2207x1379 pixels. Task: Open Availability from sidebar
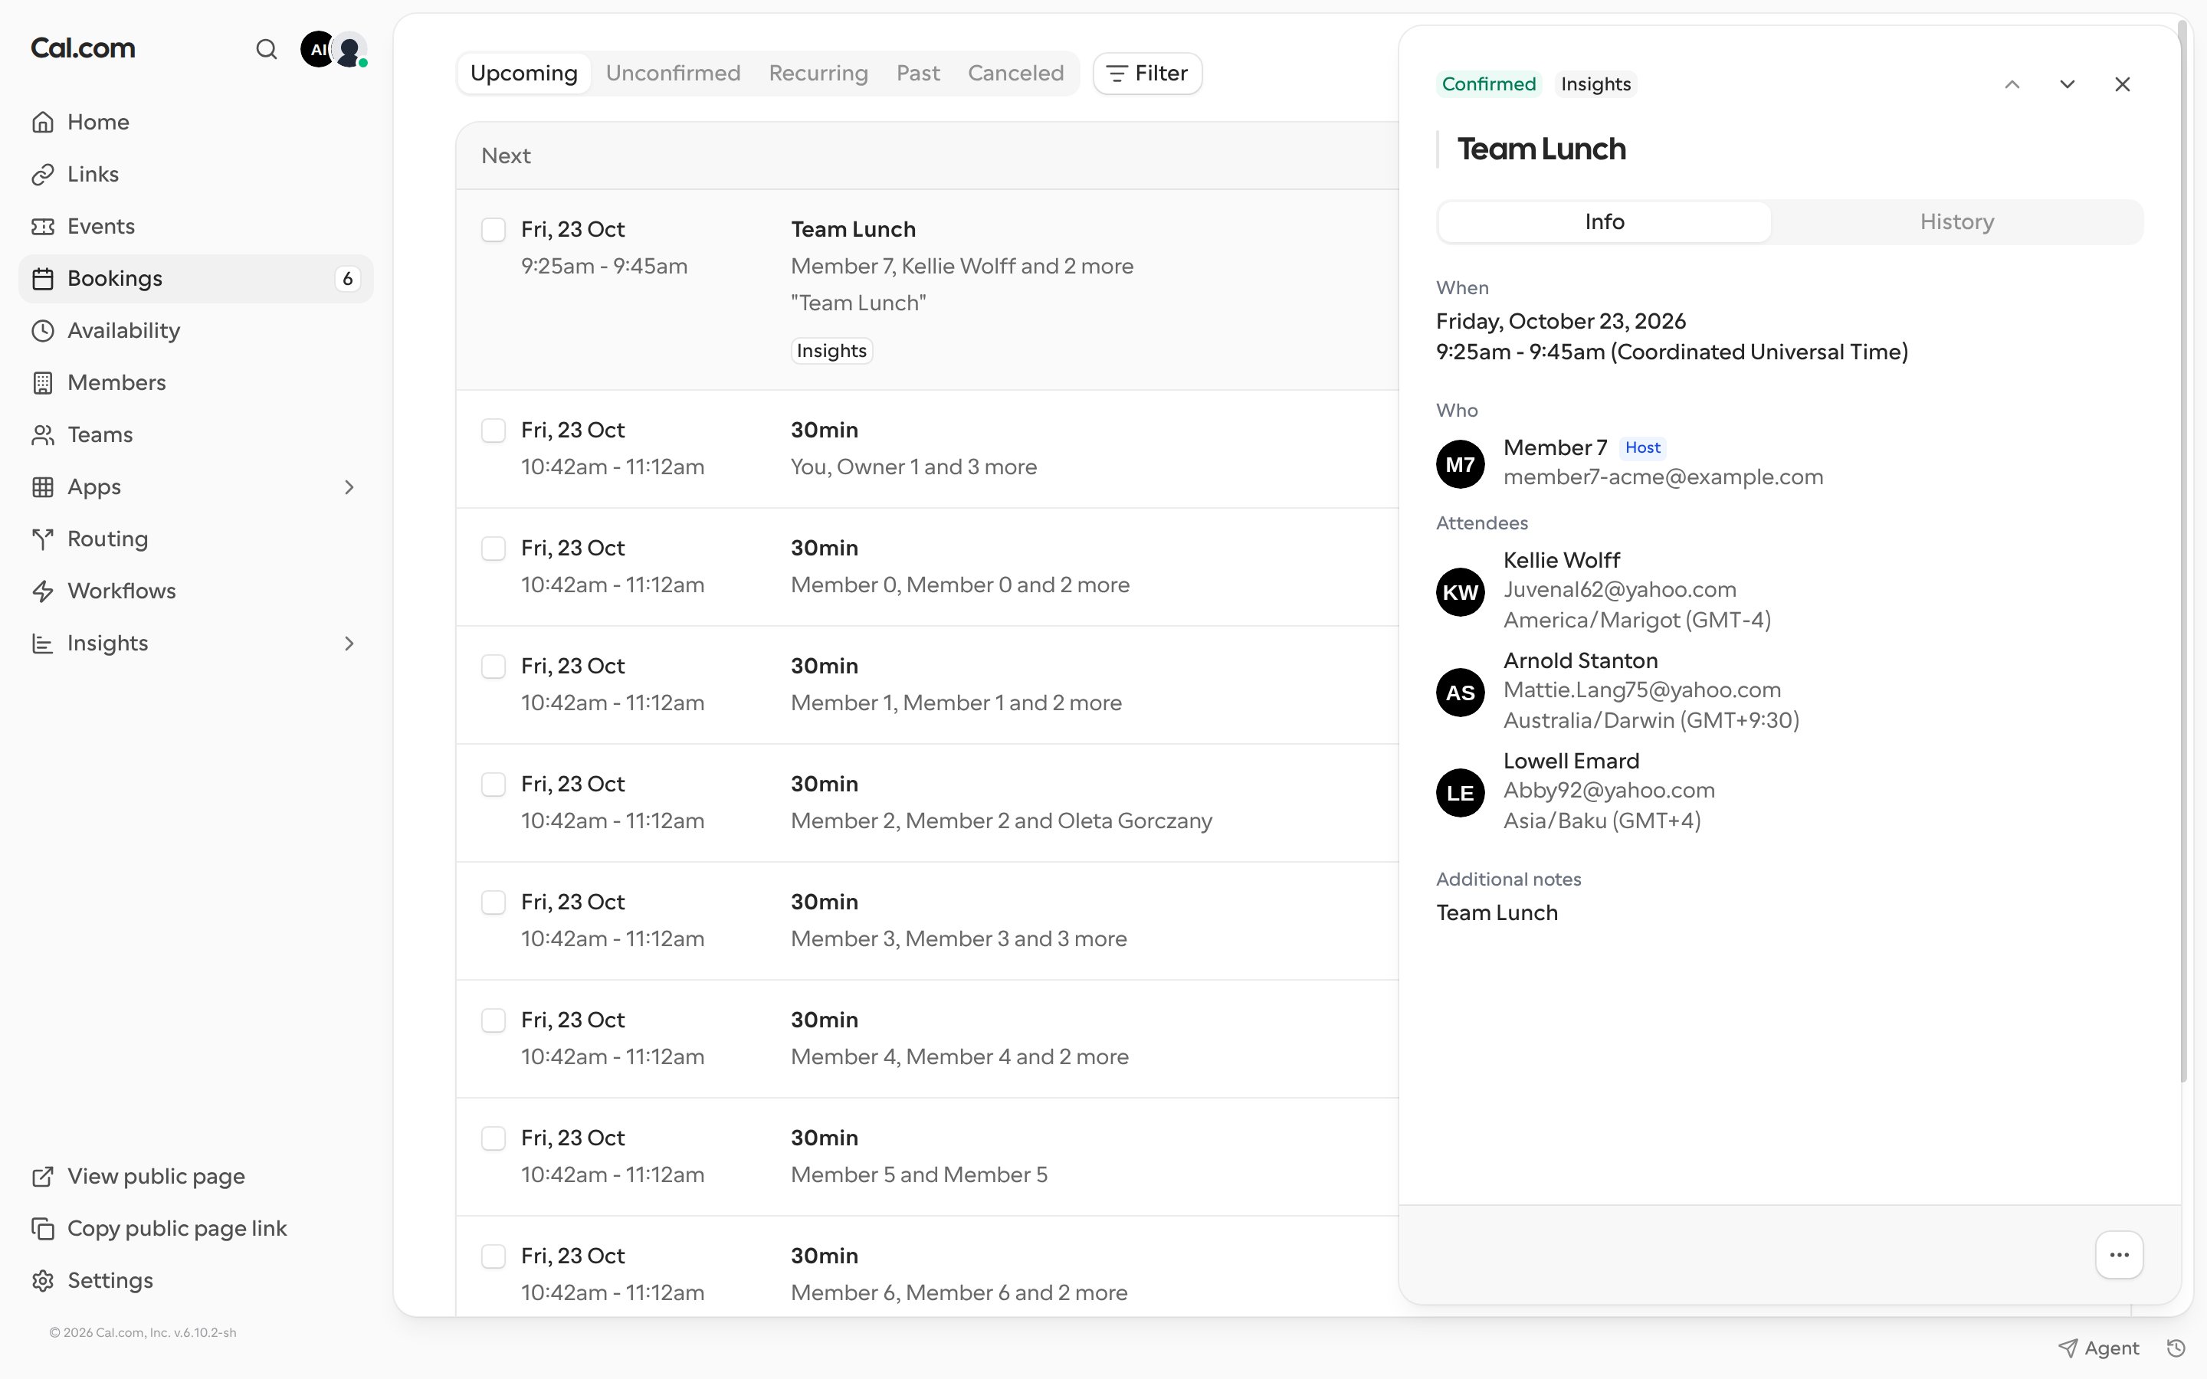pos(196,330)
